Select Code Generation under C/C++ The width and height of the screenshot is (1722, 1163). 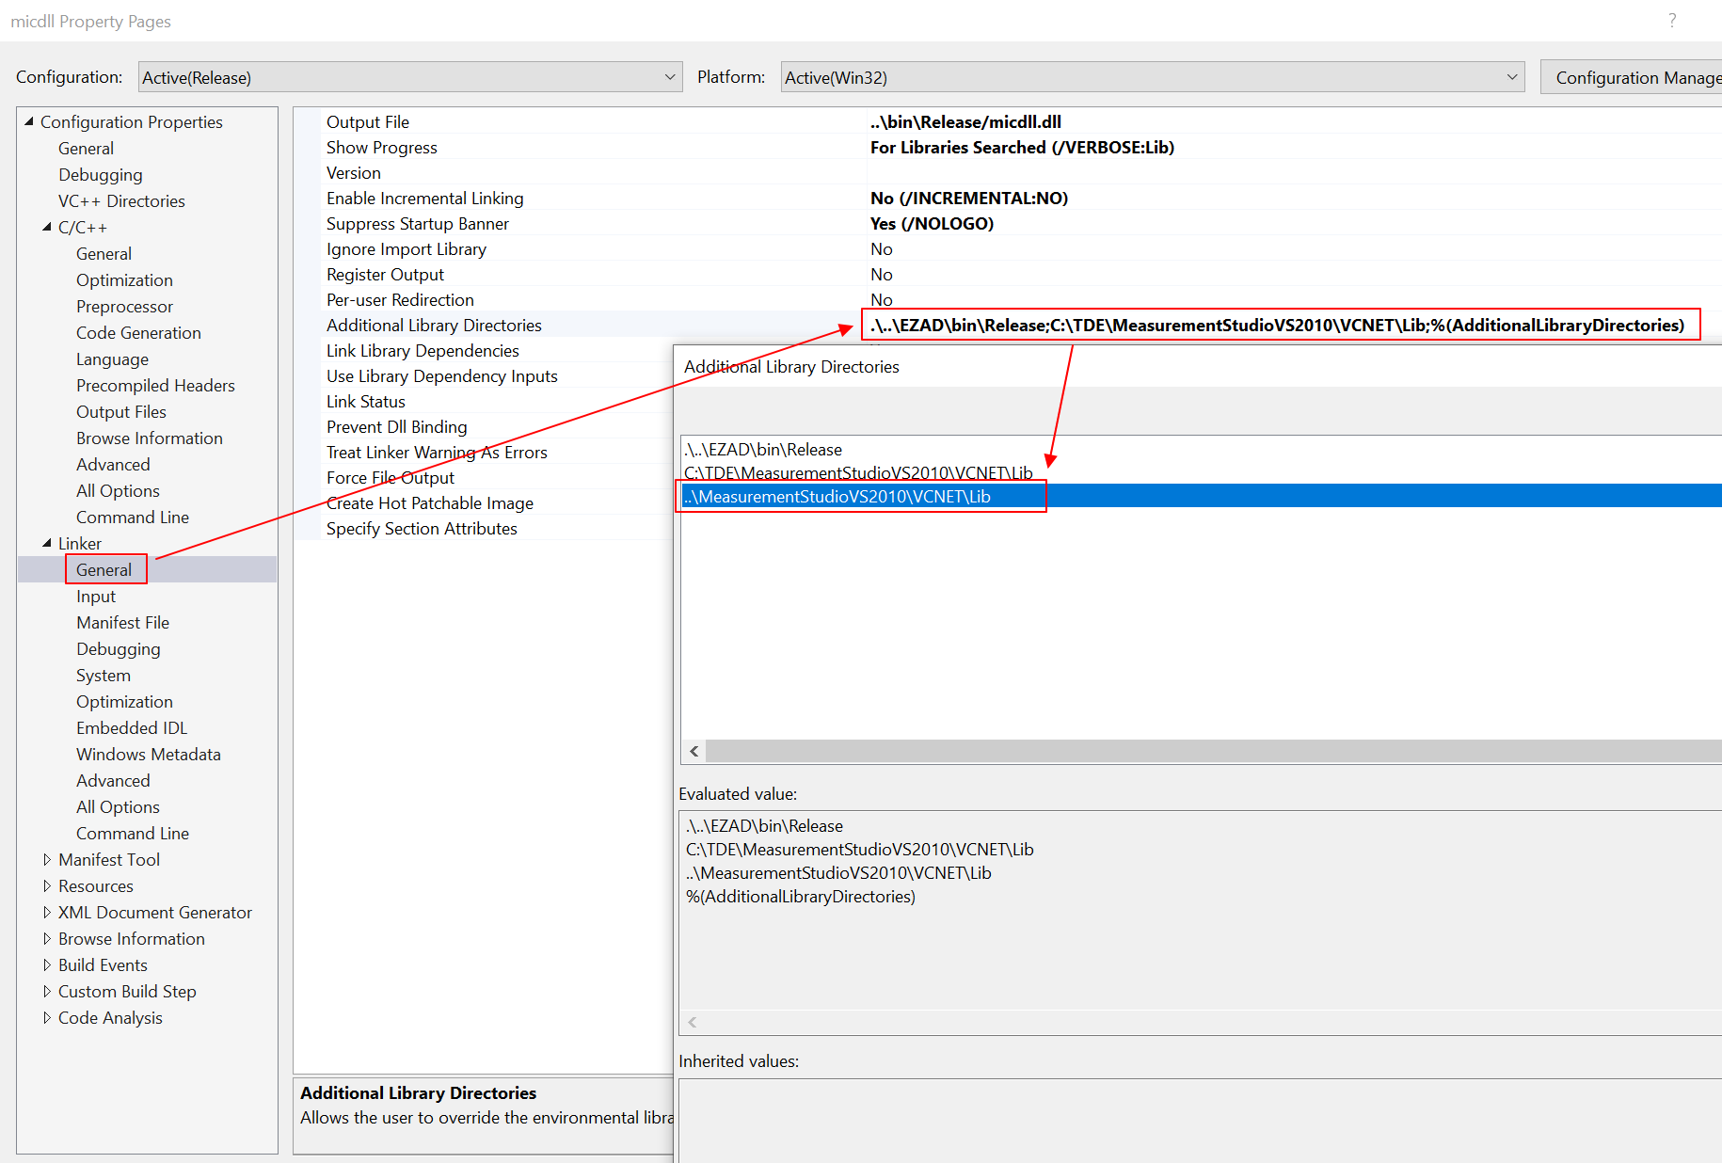pyautogui.click(x=138, y=332)
